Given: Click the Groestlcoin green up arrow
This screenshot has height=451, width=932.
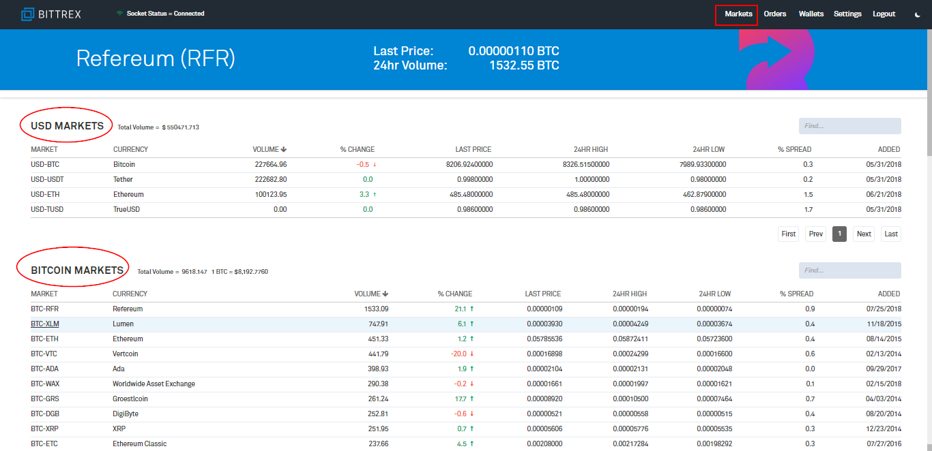Looking at the screenshot, I should (x=472, y=399).
